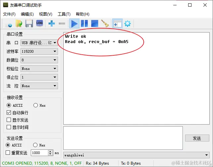Image resolution: width=213 pixels, height=167 pixels.
Task: Pause receiving with the pause icon
Action: [x=84, y=24]
